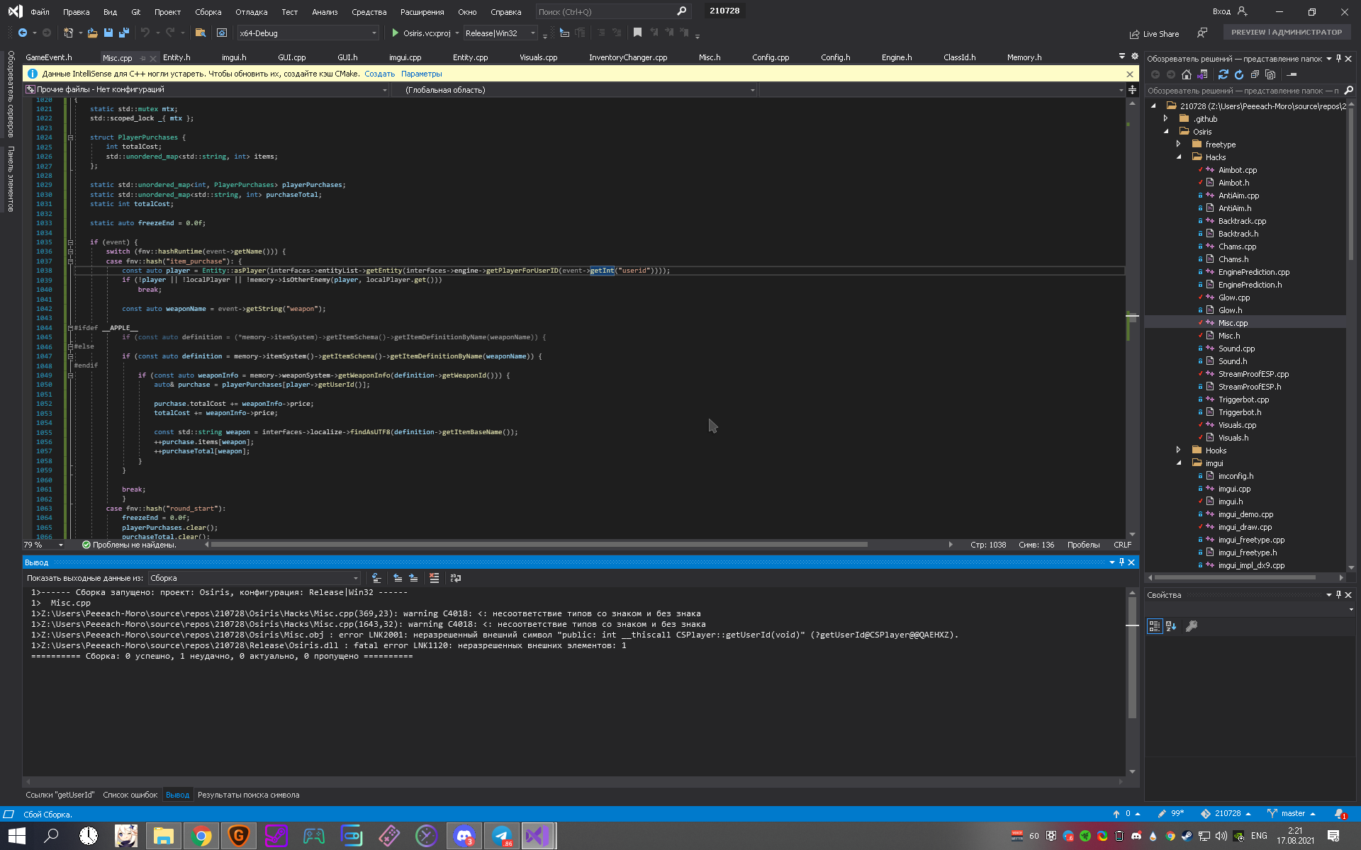Viewport: 1361px width, 850px height.
Task: Click the Save All toolbar icon
Action: (124, 33)
